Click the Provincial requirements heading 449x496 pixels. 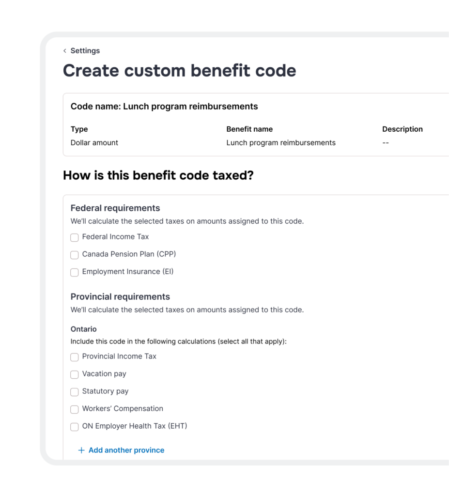click(x=120, y=296)
